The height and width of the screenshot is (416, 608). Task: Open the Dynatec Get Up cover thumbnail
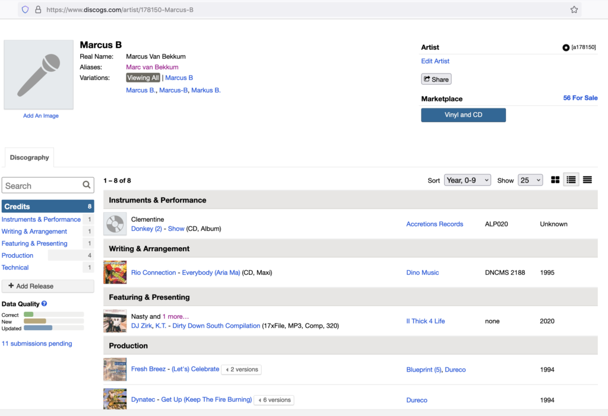(x=115, y=399)
